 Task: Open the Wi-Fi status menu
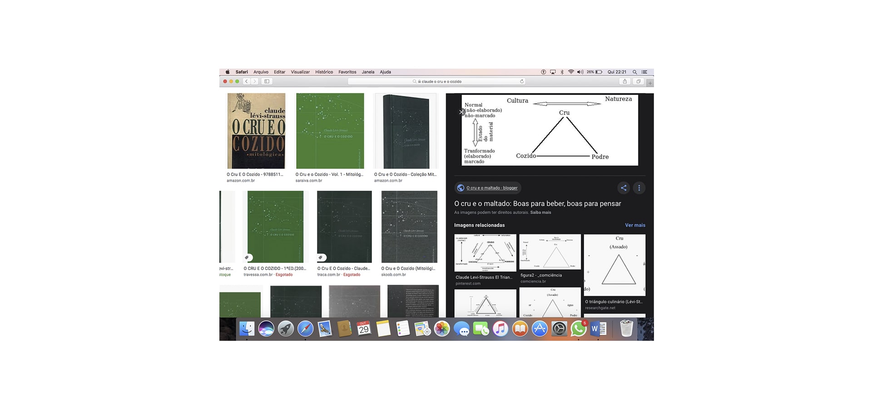(x=571, y=72)
